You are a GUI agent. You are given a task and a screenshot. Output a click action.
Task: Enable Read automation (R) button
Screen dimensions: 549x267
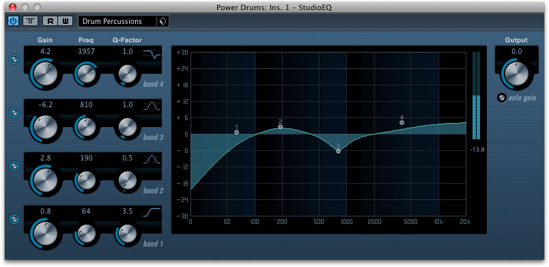(51, 21)
